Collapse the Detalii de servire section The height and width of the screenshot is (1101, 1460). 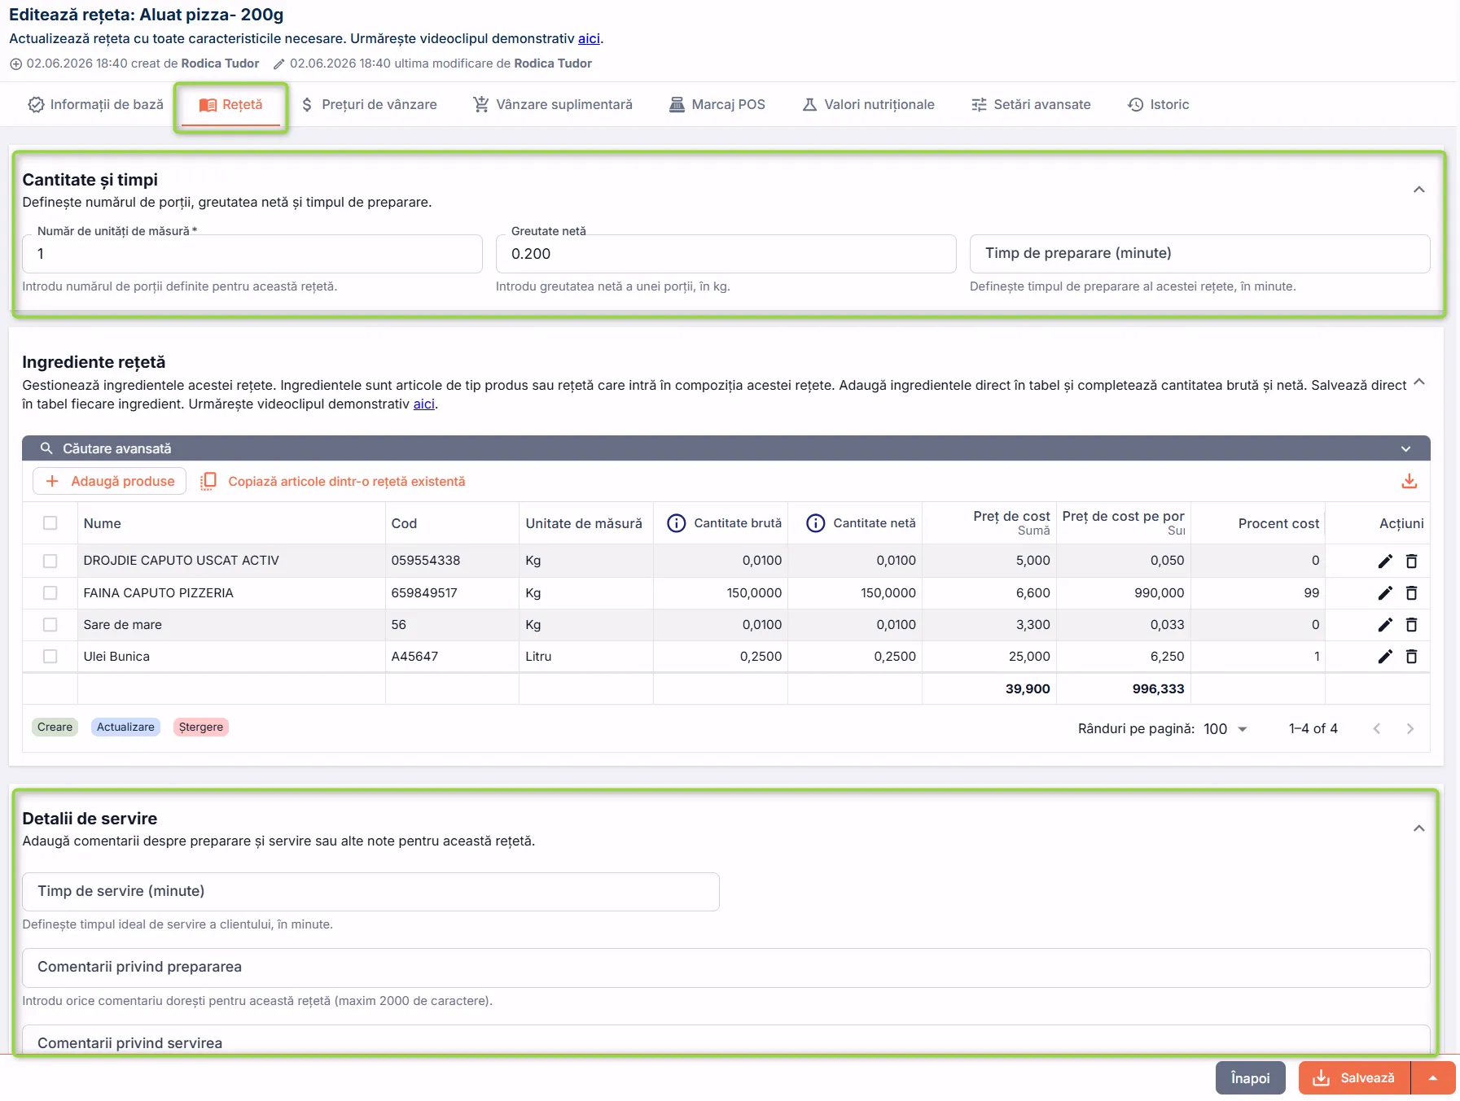click(1419, 828)
